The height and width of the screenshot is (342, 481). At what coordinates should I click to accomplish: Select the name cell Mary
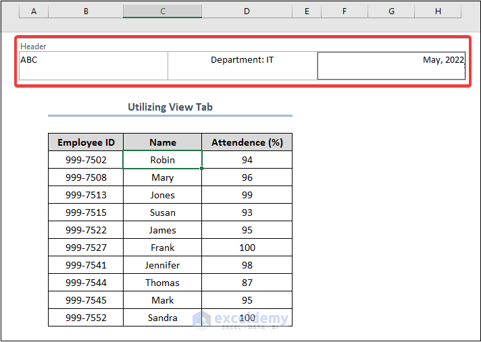pos(163,177)
